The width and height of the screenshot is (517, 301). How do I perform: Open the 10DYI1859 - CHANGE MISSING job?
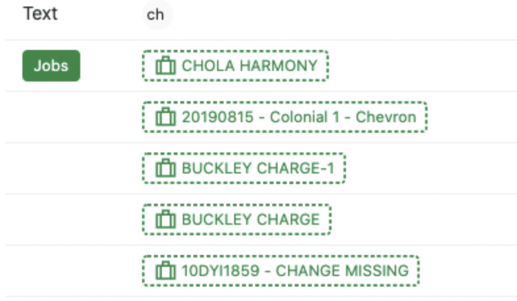tap(281, 270)
